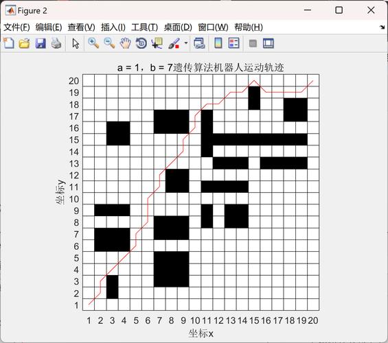Click the Link Plot icon
The image size is (388, 343).
(x=199, y=43)
